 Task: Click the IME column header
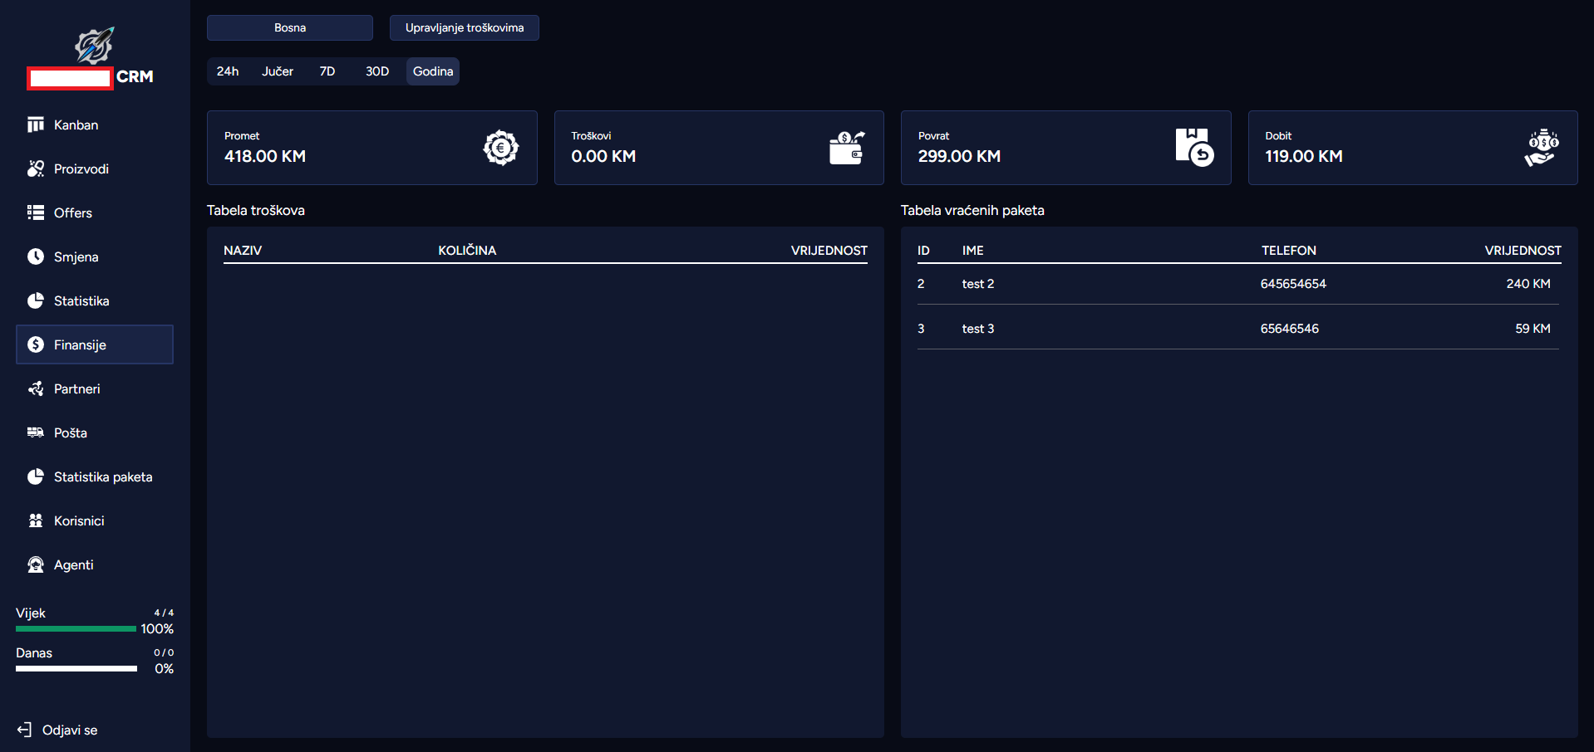click(973, 251)
